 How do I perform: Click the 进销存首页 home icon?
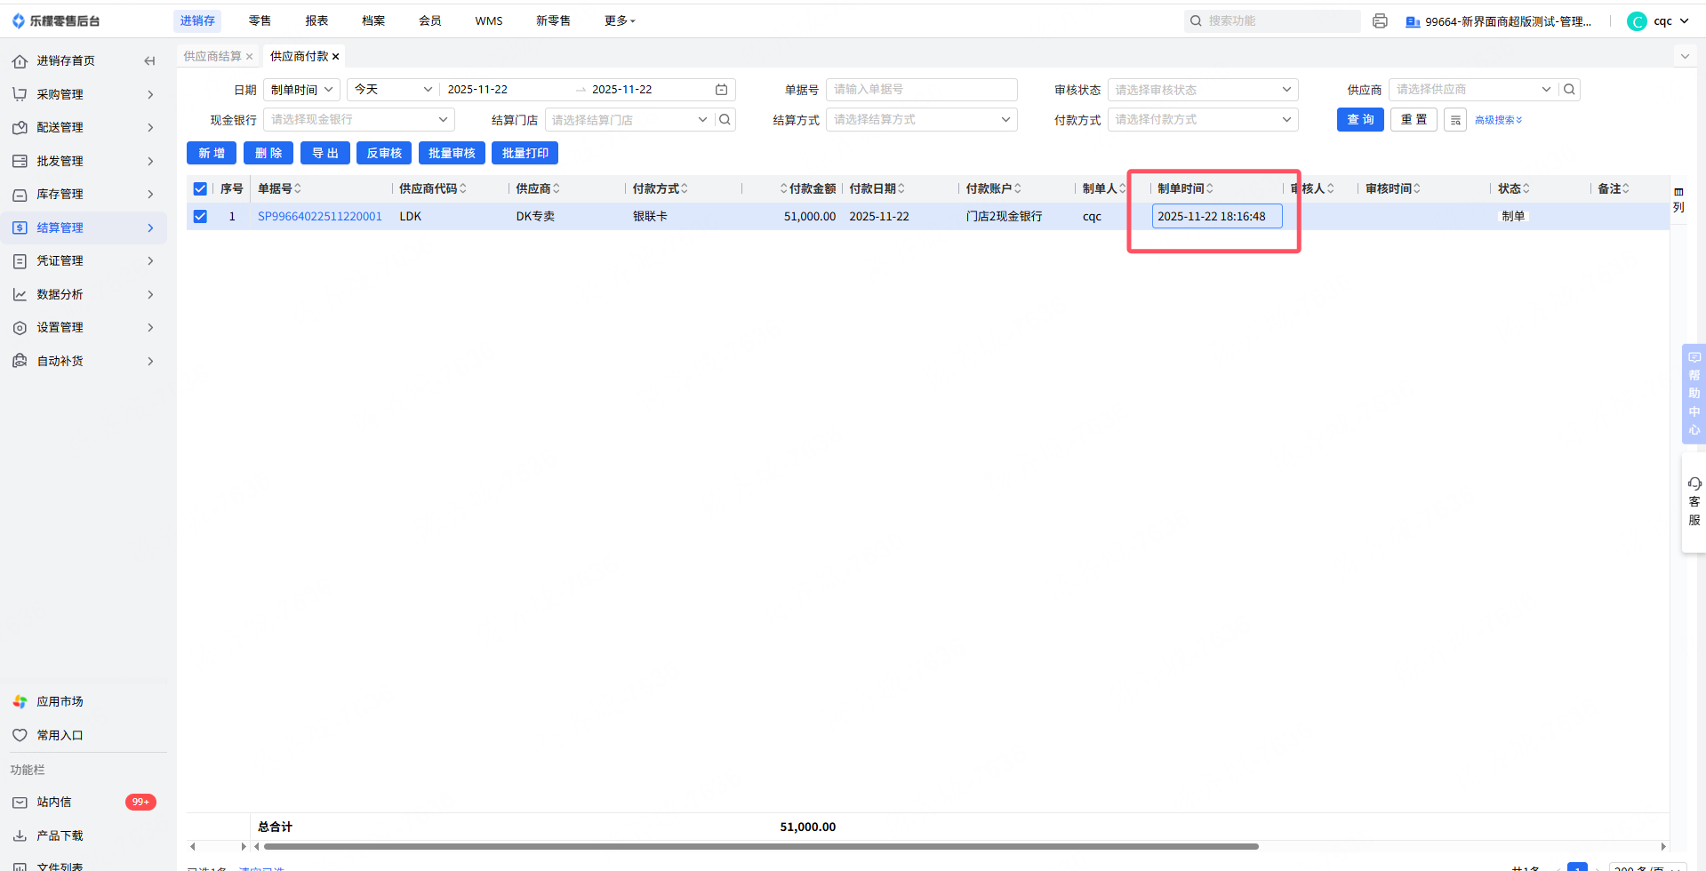pyautogui.click(x=20, y=61)
